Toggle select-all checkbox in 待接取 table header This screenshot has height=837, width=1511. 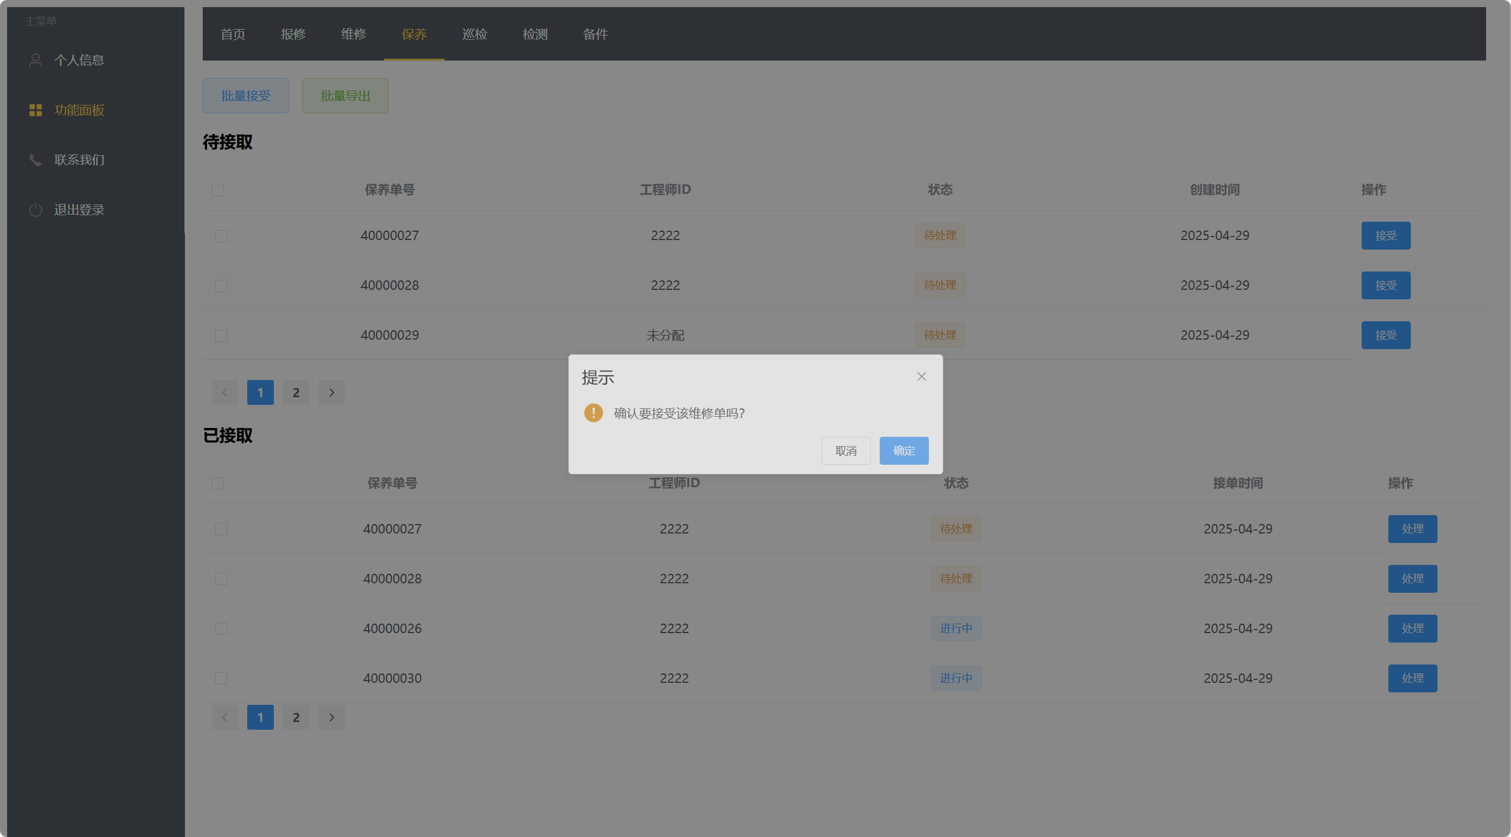pyautogui.click(x=218, y=190)
